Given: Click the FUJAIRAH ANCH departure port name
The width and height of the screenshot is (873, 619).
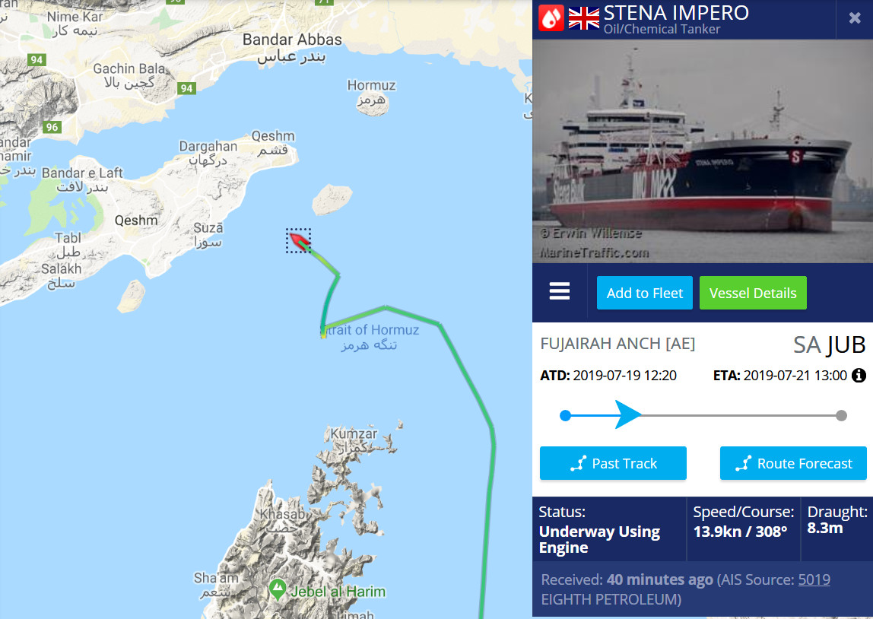Looking at the screenshot, I should [x=617, y=344].
